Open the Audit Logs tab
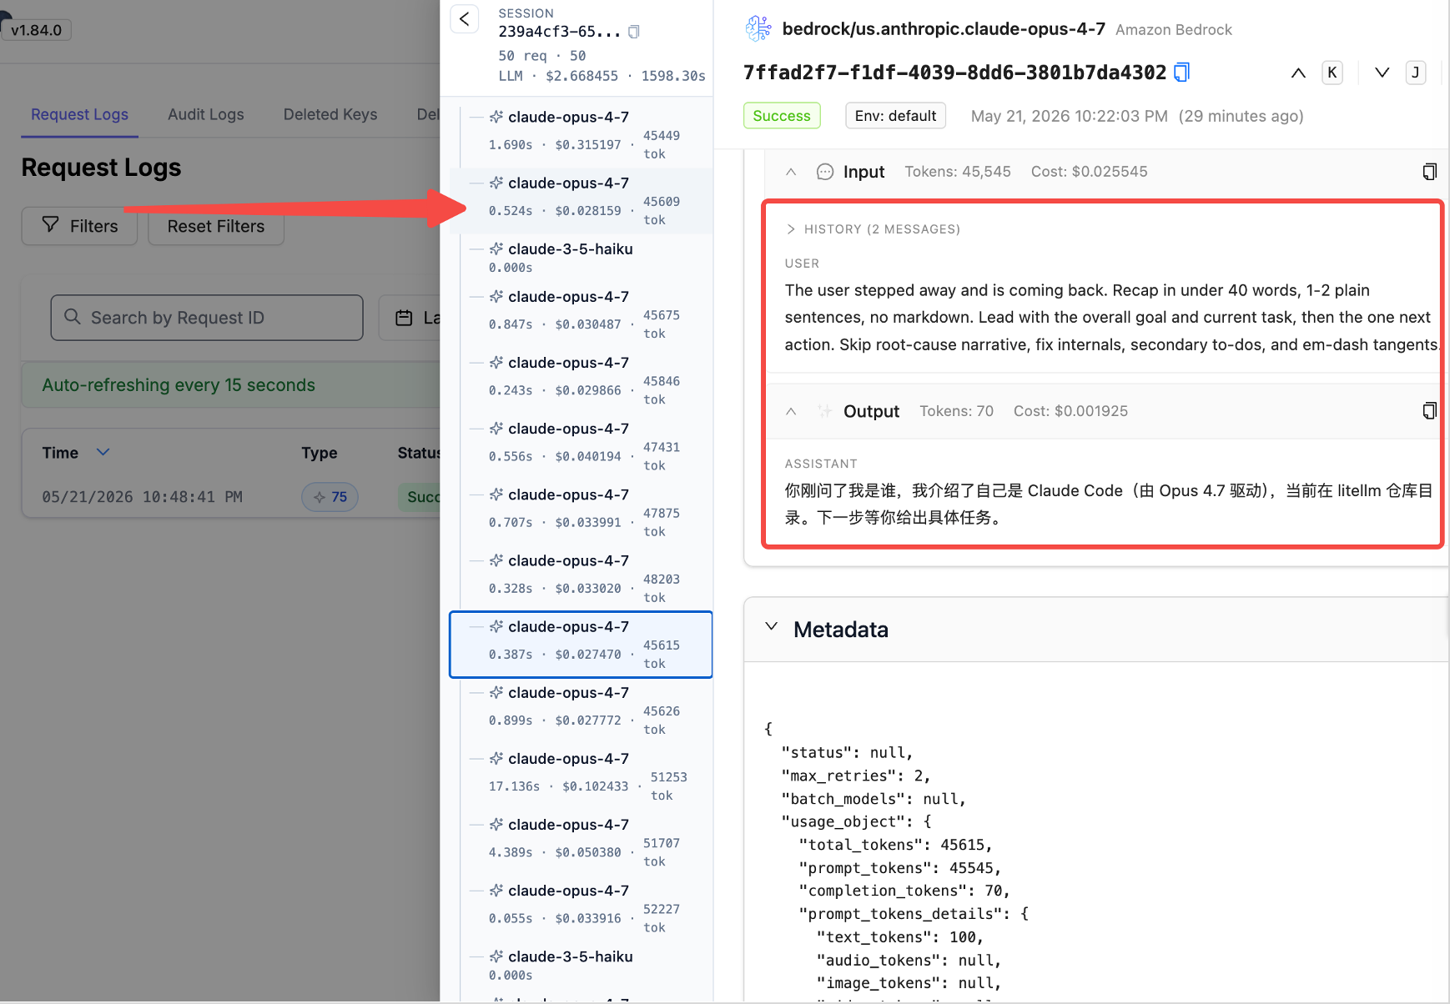This screenshot has height=1004, width=1450. pyautogui.click(x=206, y=114)
